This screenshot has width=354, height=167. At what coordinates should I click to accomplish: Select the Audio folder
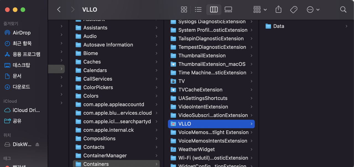[116, 36]
